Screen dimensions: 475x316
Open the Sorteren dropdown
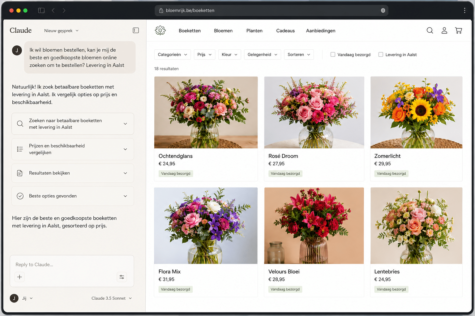(x=299, y=55)
